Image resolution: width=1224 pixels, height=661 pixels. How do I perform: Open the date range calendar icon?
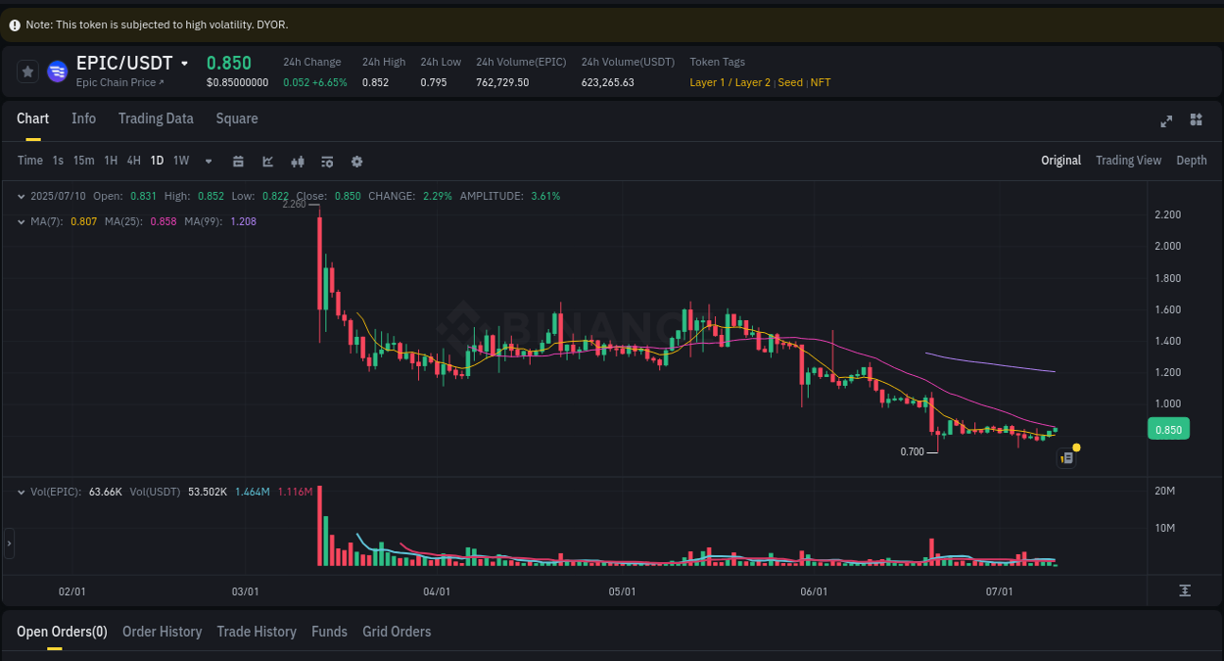(239, 161)
